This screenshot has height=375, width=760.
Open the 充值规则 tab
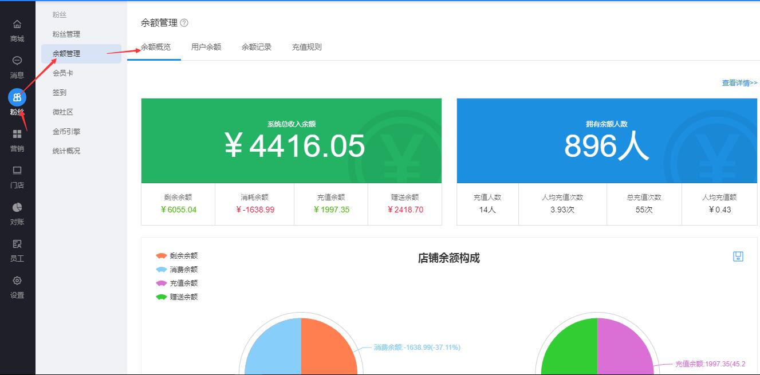pyautogui.click(x=307, y=47)
